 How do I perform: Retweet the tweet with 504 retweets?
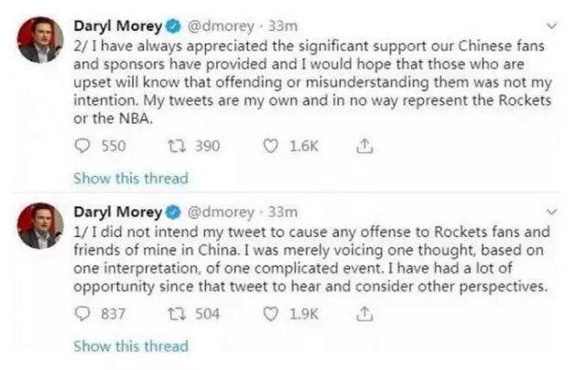(176, 314)
